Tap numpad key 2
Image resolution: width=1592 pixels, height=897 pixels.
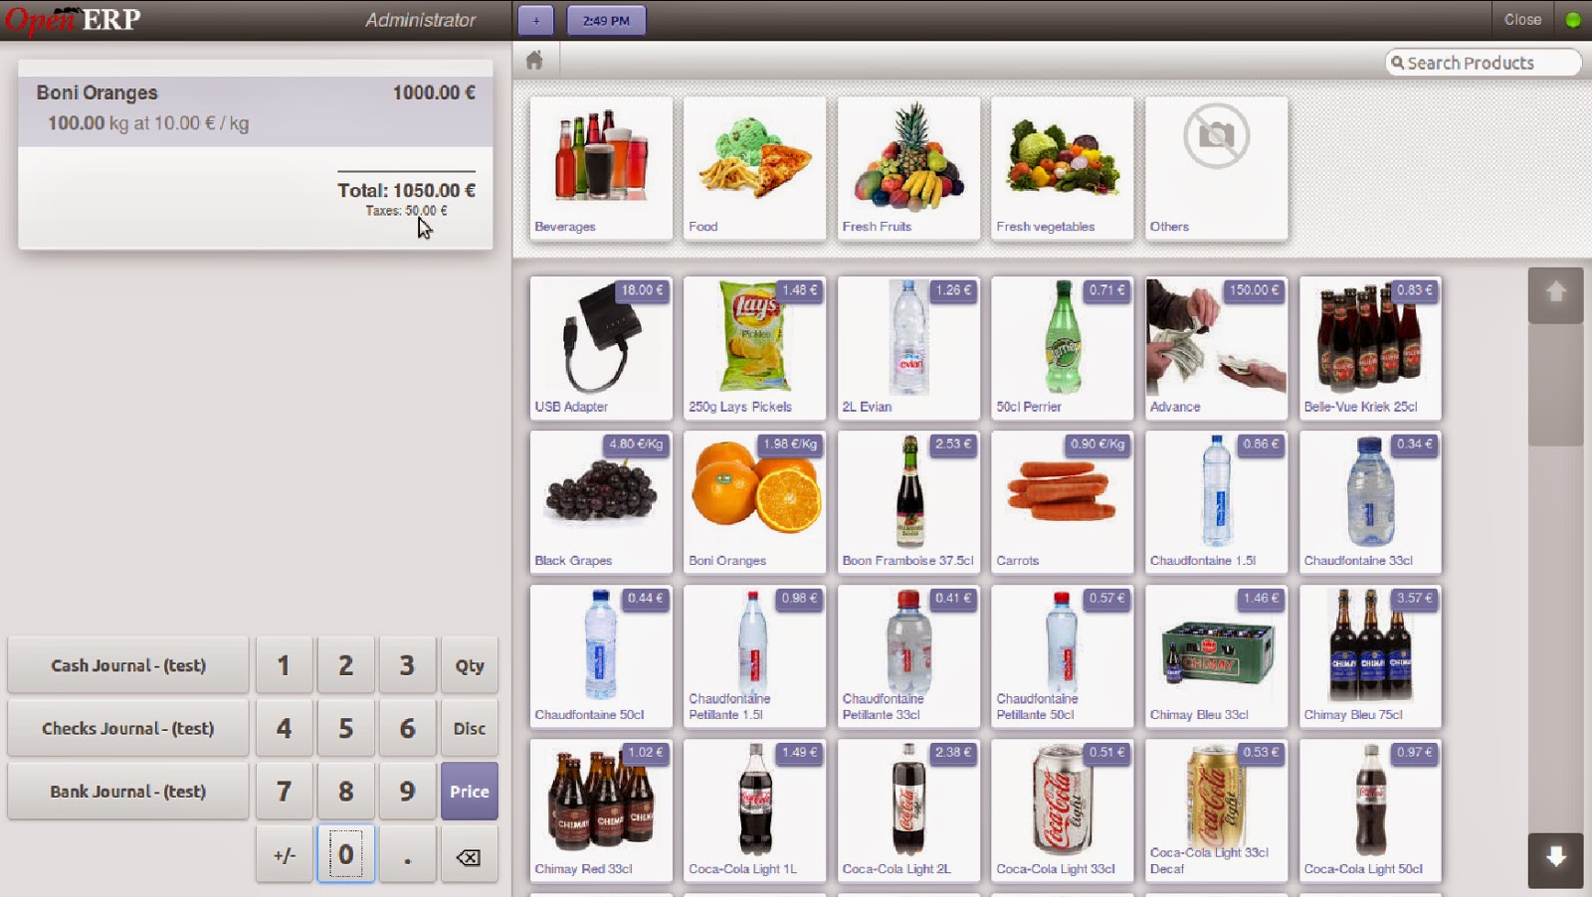coord(345,665)
